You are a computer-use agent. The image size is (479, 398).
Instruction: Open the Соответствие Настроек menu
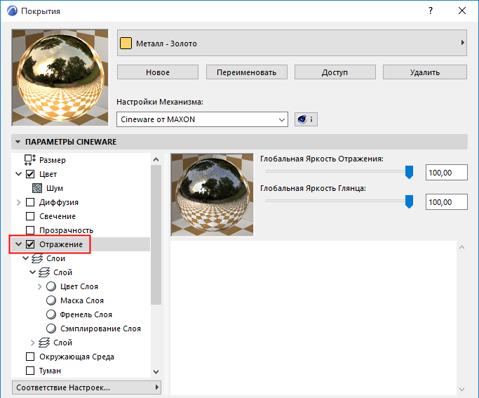pyautogui.click(x=86, y=387)
